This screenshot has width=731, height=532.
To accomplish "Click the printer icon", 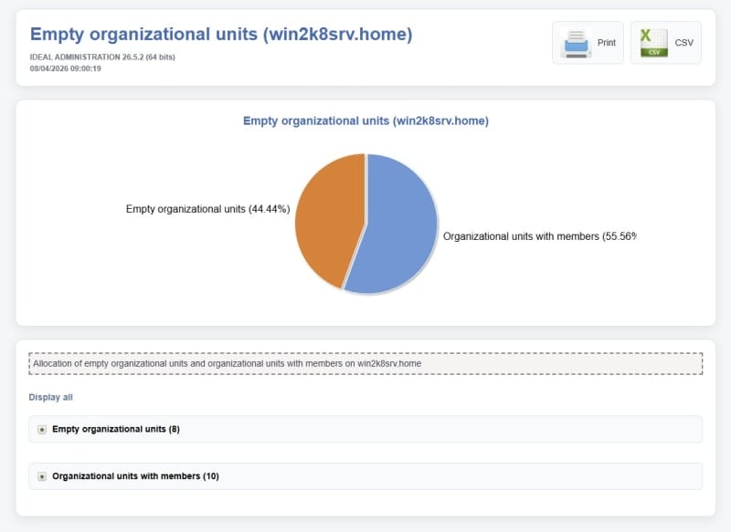I will pos(576,43).
